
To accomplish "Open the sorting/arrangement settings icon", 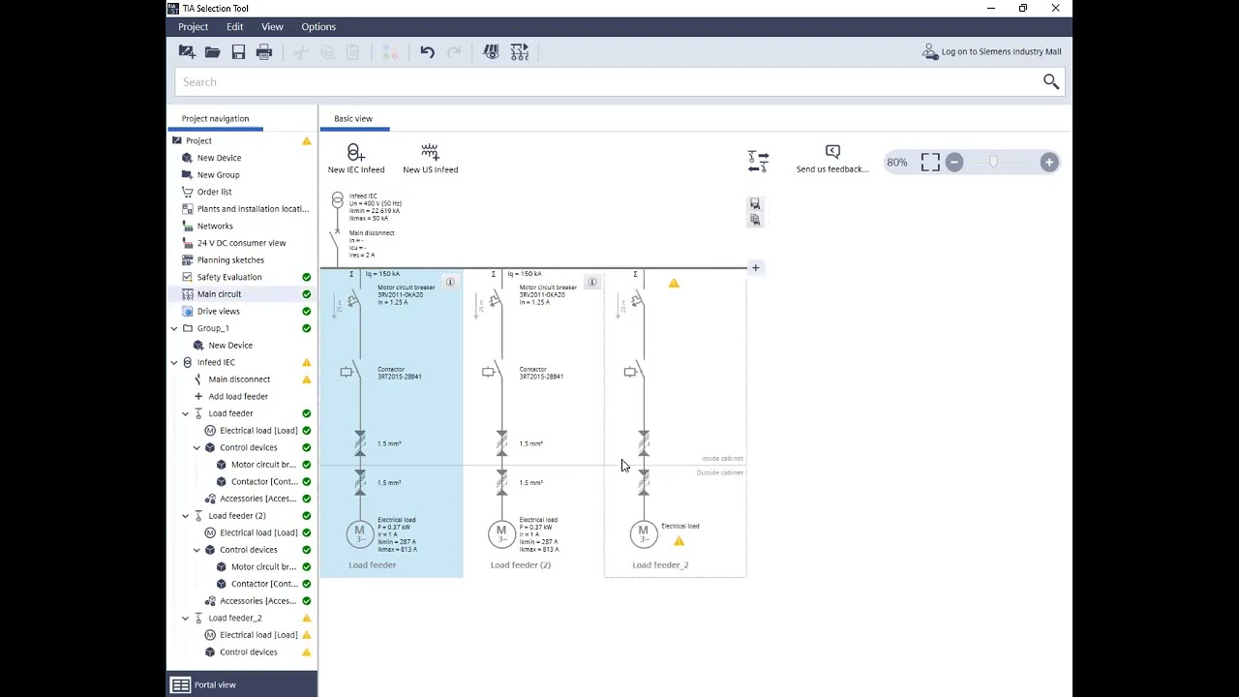I will click(x=758, y=162).
